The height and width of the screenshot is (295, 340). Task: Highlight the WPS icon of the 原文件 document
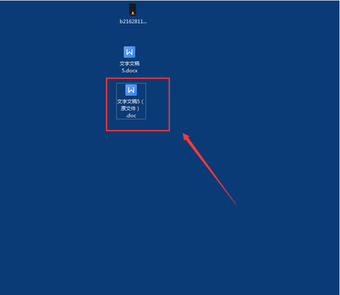tap(131, 90)
